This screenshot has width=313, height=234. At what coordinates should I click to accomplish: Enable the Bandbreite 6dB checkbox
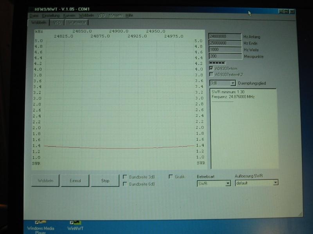125,184
